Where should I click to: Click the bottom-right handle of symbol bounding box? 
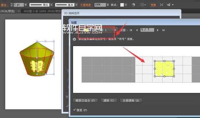(174, 76)
